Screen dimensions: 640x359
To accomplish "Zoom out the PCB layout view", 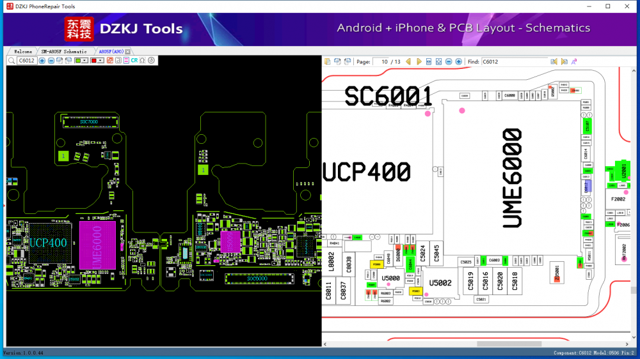I will pos(51,61).
